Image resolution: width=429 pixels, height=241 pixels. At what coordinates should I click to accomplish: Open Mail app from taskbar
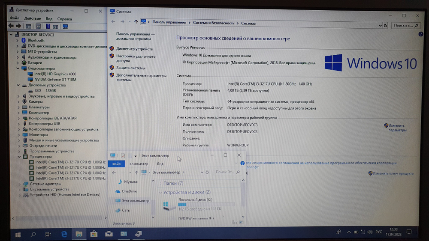(x=109, y=234)
